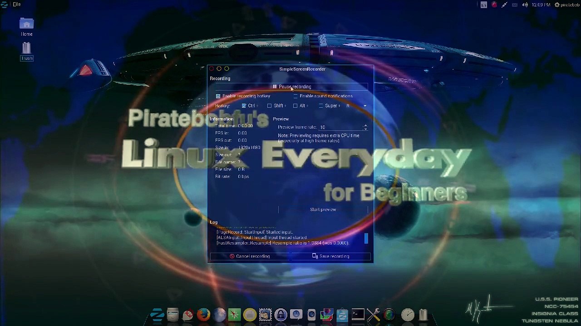Open the webcam app in the dock
This screenshot has height=326, width=581.
point(311,314)
